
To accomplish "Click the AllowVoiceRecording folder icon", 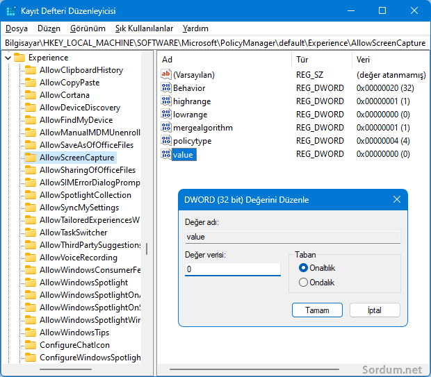I will click(x=30, y=258).
